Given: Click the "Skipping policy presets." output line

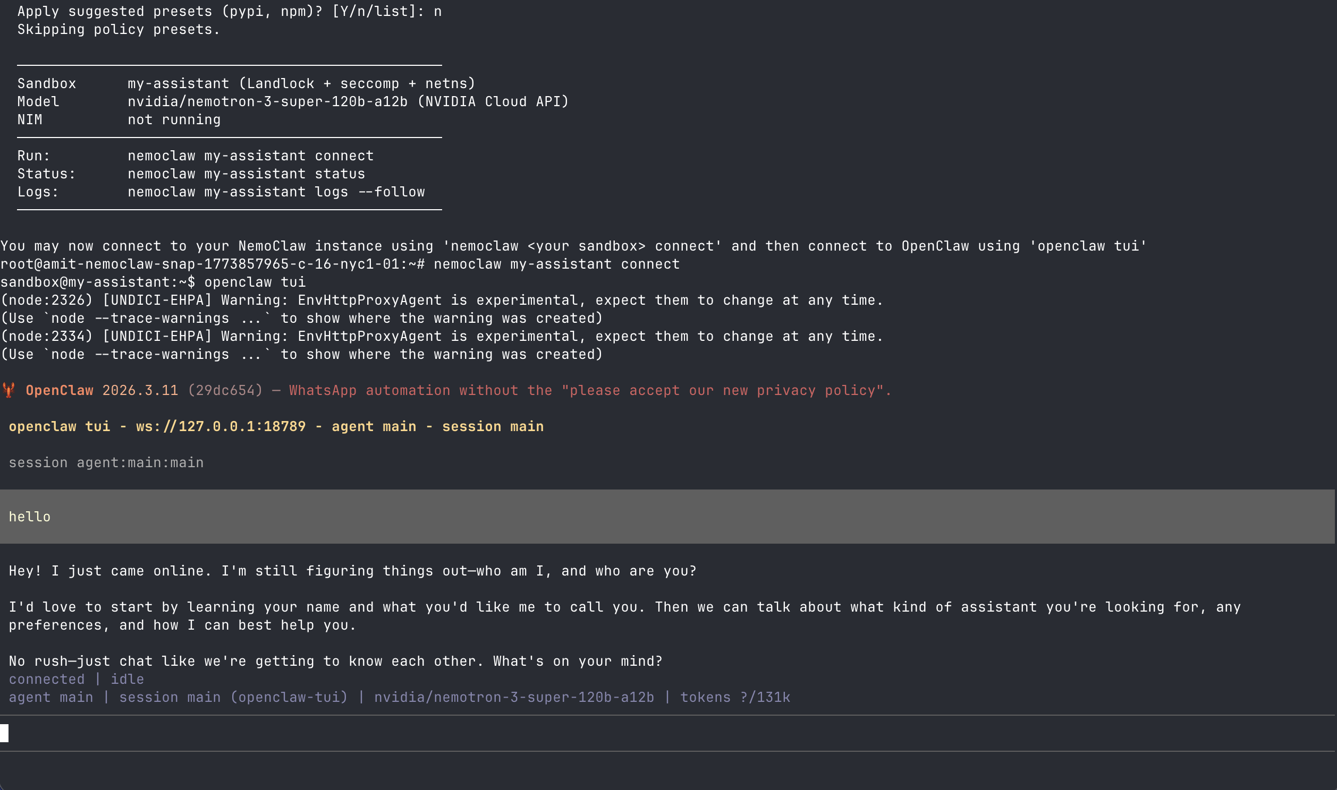Looking at the screenshot, I should tap(119, 29).
